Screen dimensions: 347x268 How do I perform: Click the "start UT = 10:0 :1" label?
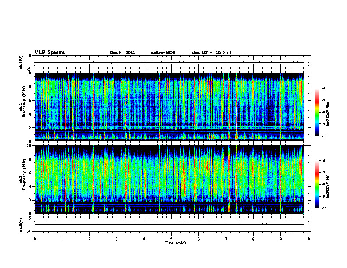coord(212,53)
